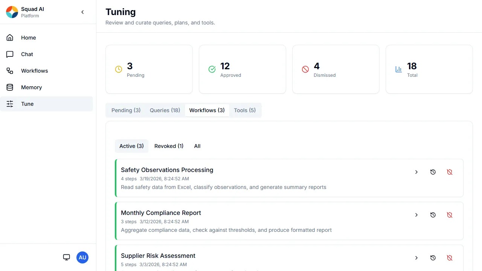View history of Safety Observations Processing
This screenshot has height=271, width=482.
click(x=433, y=172)
